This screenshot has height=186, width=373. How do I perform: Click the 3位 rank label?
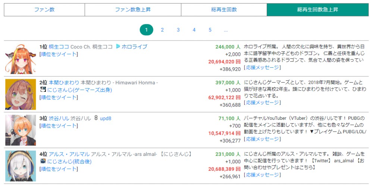coord(44,118)
